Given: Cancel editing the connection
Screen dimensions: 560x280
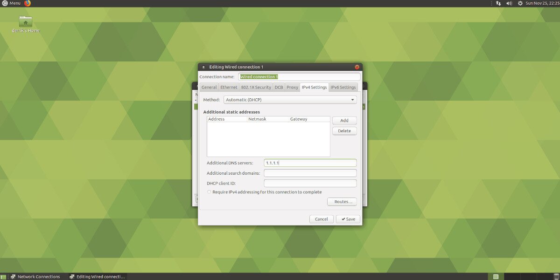Looking at the screenshot, I should click(322, 219).
